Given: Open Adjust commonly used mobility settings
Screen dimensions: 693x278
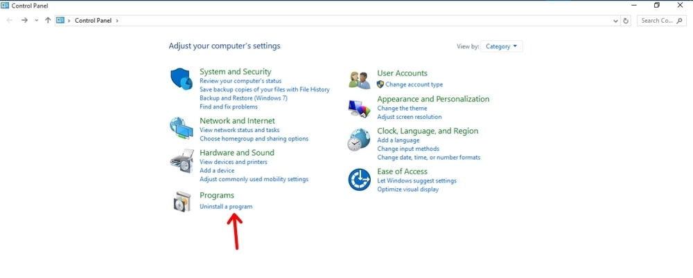Looking at the screenshot, I should click(254, 179).
